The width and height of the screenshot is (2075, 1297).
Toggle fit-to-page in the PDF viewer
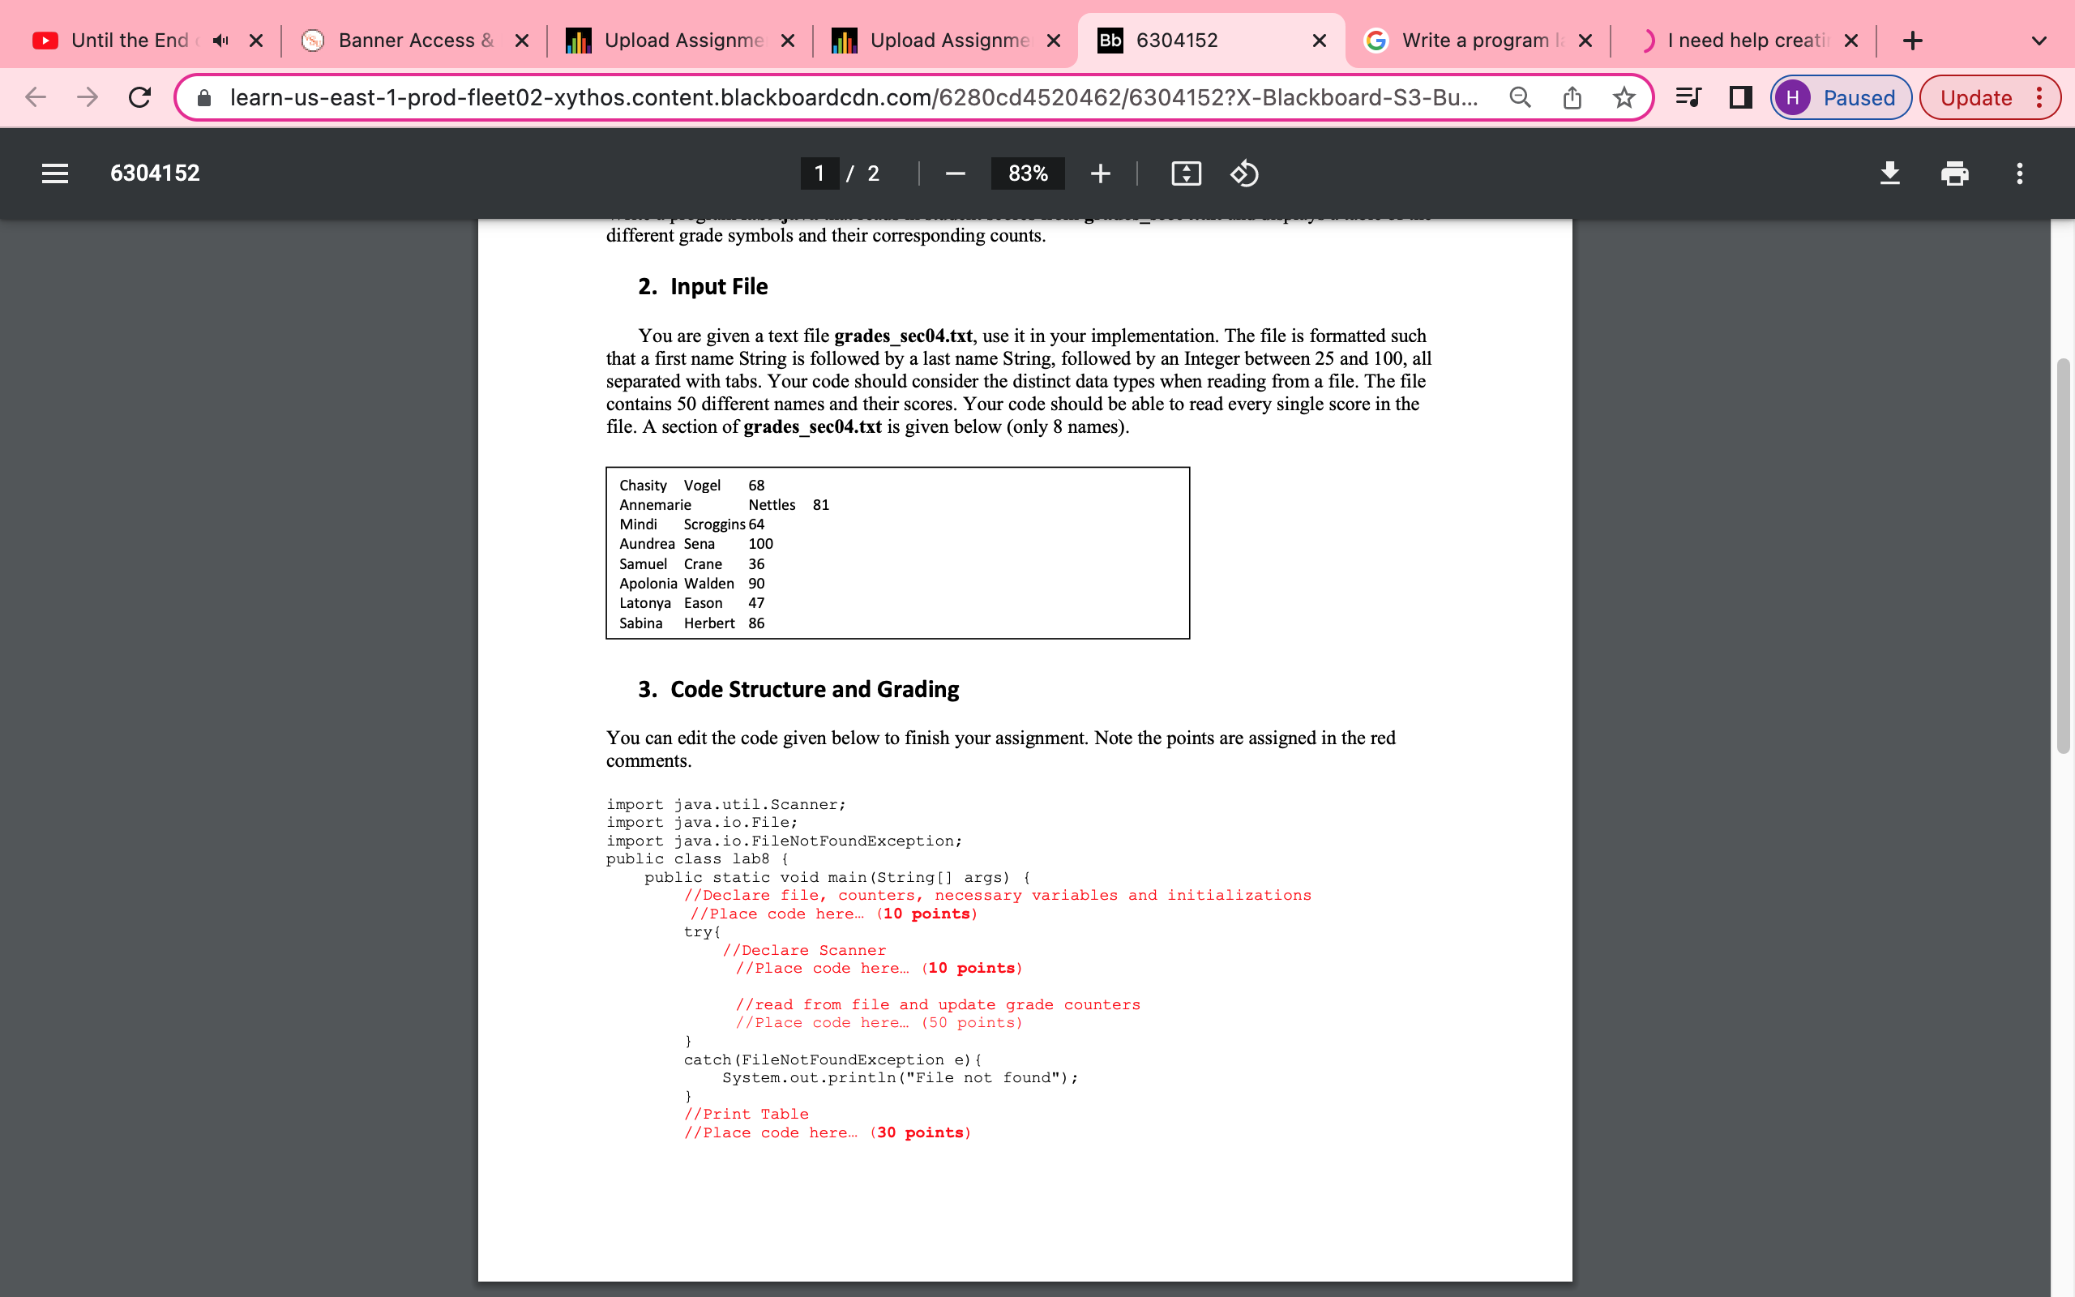[x=1185, y=173]
